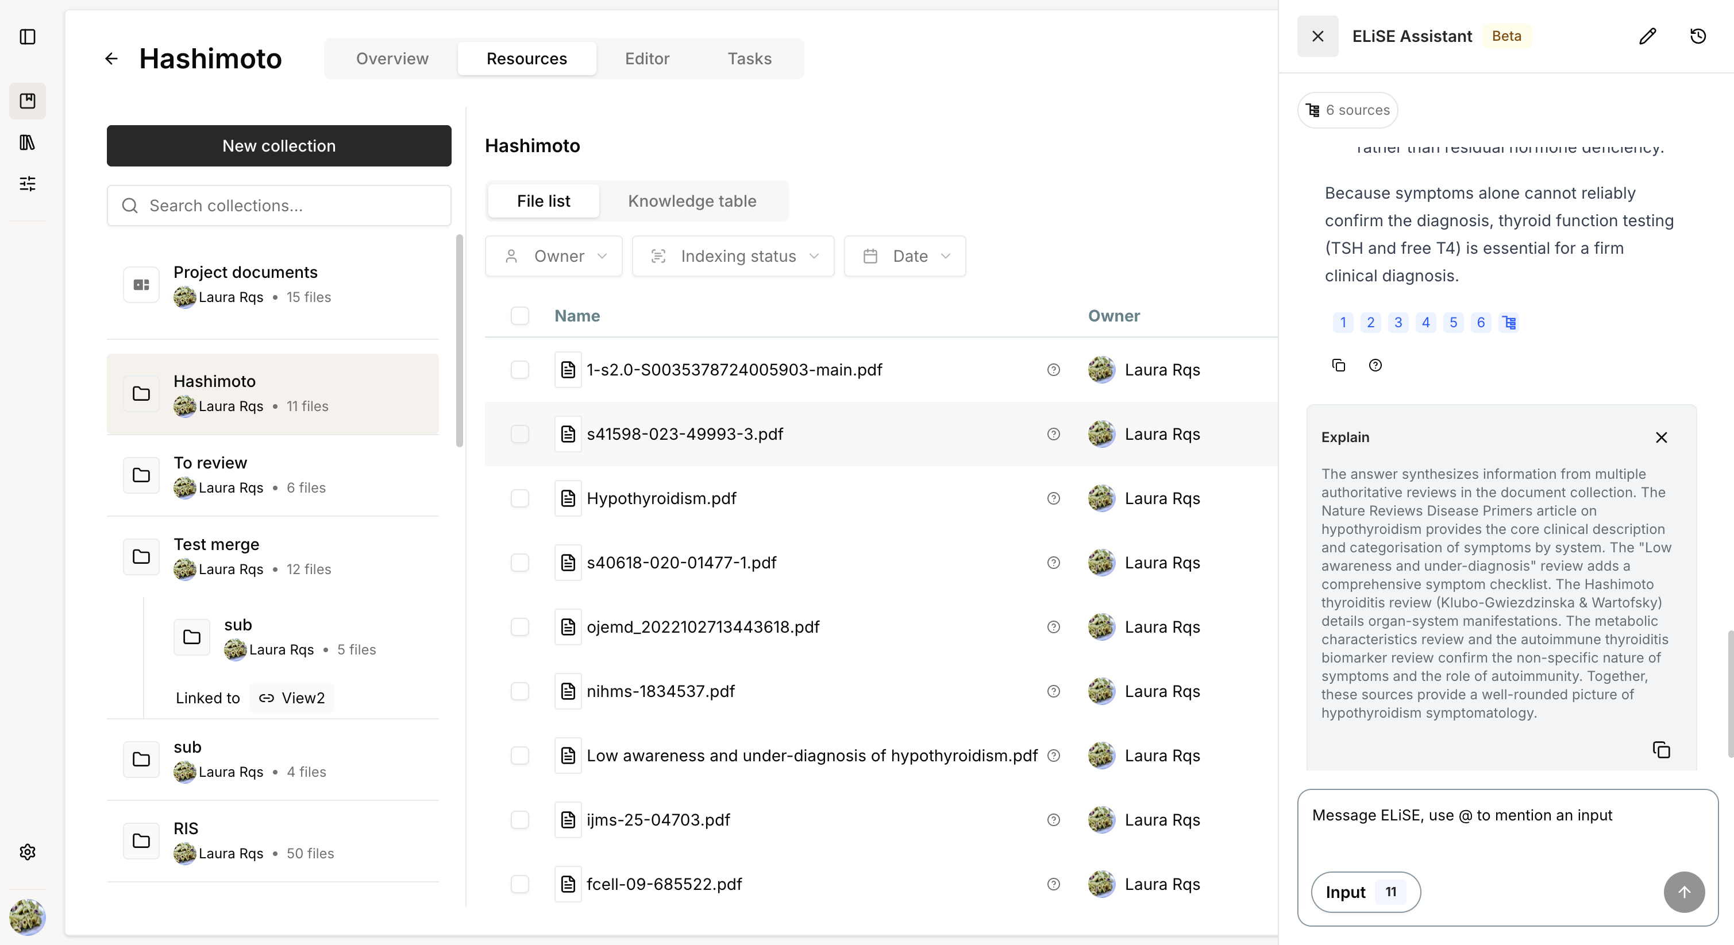Open the Input 11 selector
Viewport: 1734px width, 945px height.
(x=1365, y=892)
